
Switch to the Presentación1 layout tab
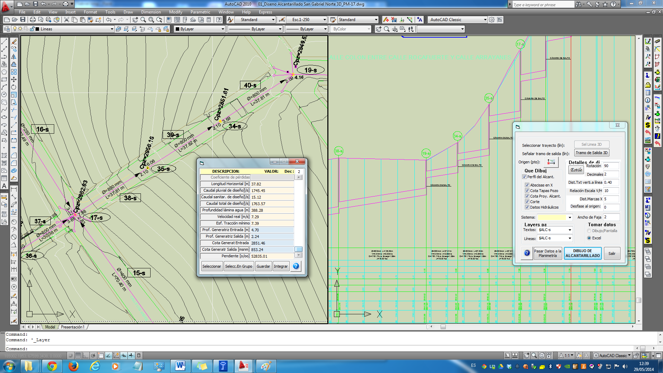73,327
